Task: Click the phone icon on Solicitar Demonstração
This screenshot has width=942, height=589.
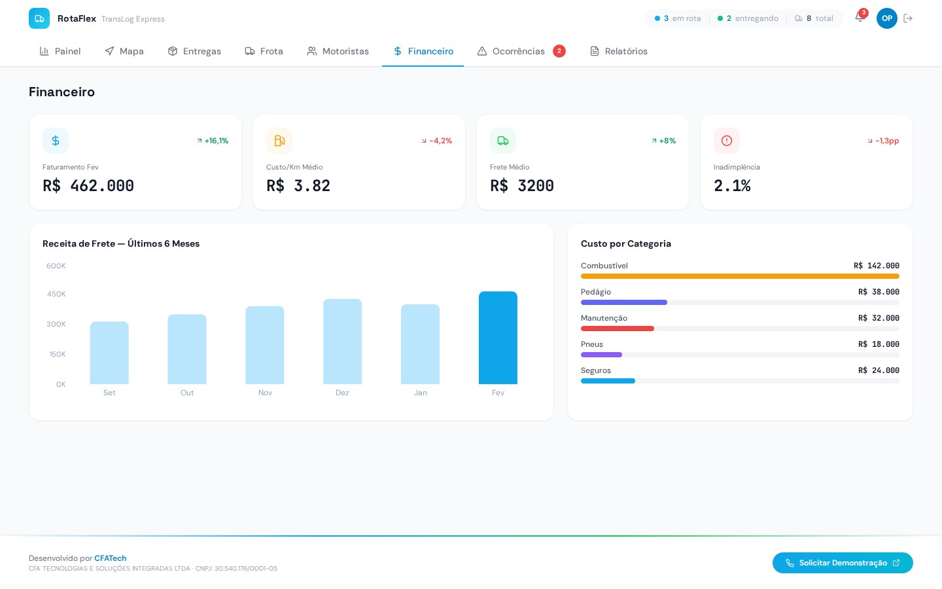Action: pos(790,563)
